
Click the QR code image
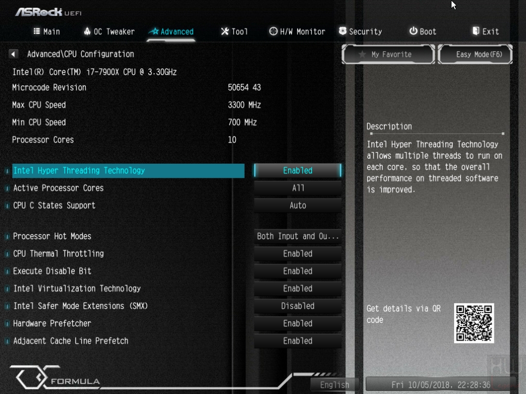point(474,323)
